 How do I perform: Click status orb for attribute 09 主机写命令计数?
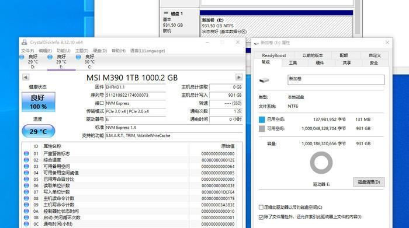[x=26, y=205]
